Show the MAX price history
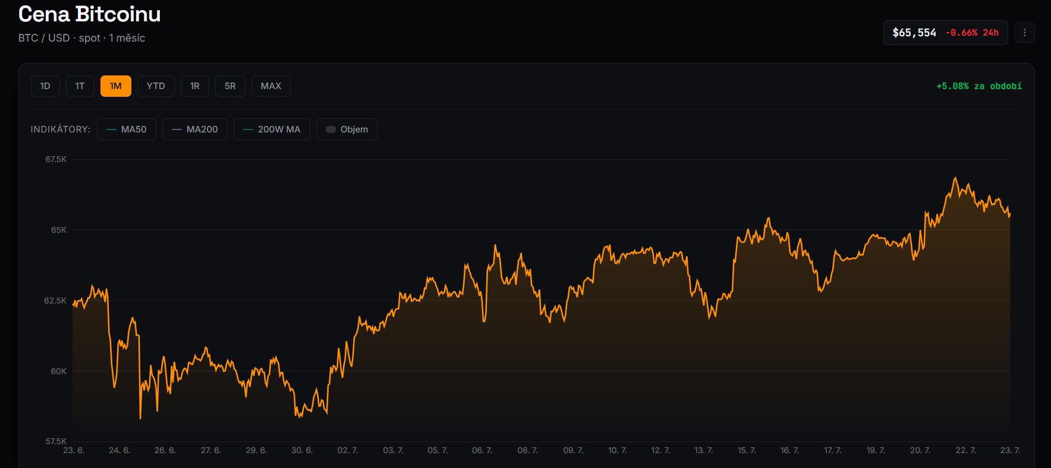Screen dimensions: 1051x468 click(x=271, y=86)
